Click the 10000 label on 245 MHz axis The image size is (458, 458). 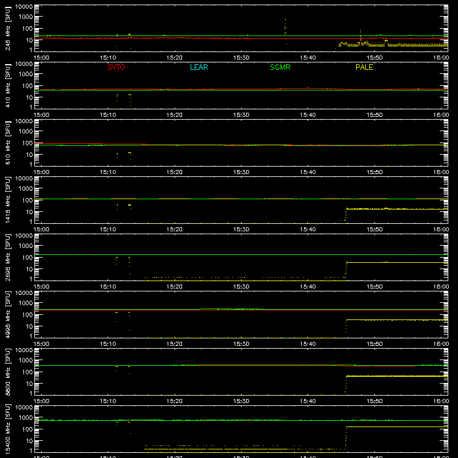[24, 7]
